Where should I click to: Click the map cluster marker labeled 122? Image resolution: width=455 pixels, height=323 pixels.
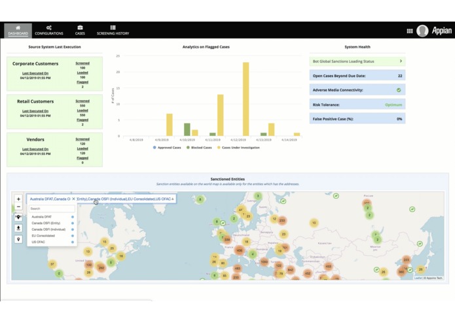[279, 265]
